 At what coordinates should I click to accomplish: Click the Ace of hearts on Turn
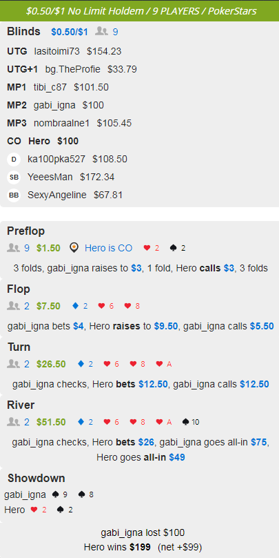coord(164,364)
